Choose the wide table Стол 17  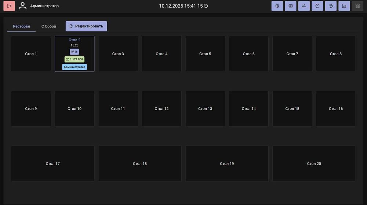click(52, 164)
